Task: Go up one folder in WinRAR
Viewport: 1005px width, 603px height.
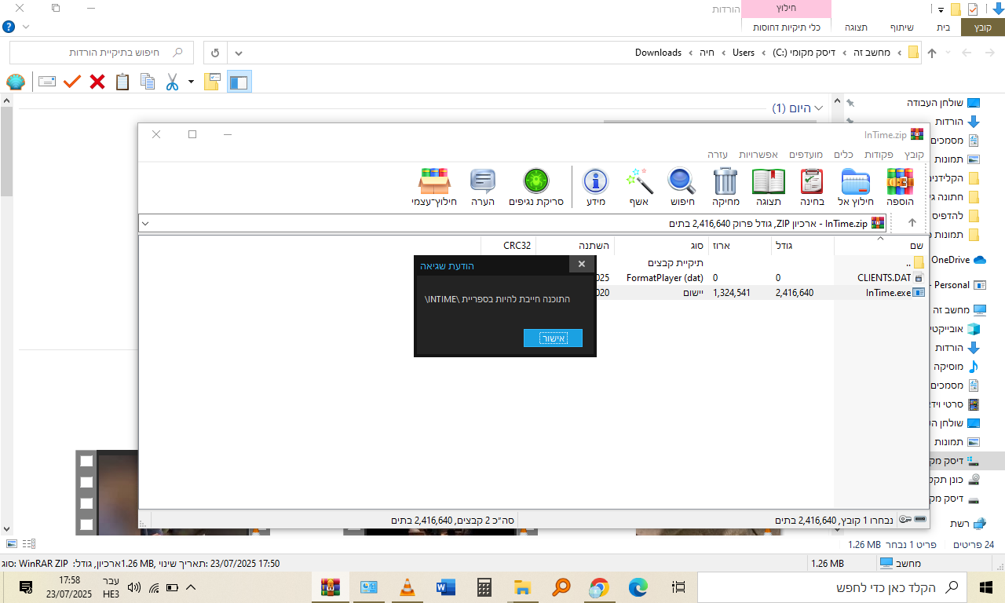Action: click(912, 223)
